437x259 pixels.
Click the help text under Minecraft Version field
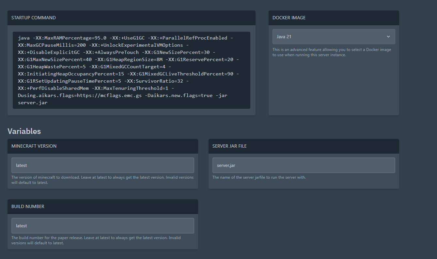tap(102, 180)
